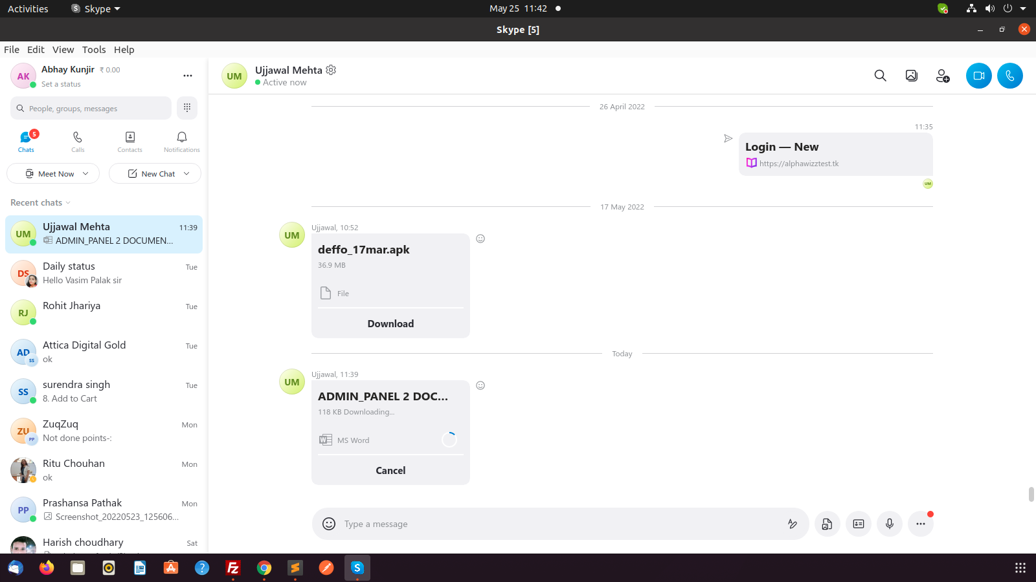Open the emoji picker in message box
The width and height of the screenshot is (1036, 582).
329,524
